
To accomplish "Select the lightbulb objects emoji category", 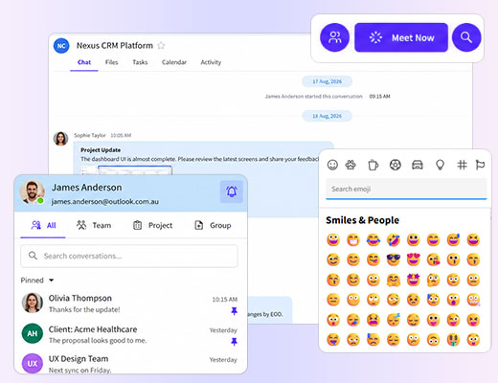I will point(440,165).
